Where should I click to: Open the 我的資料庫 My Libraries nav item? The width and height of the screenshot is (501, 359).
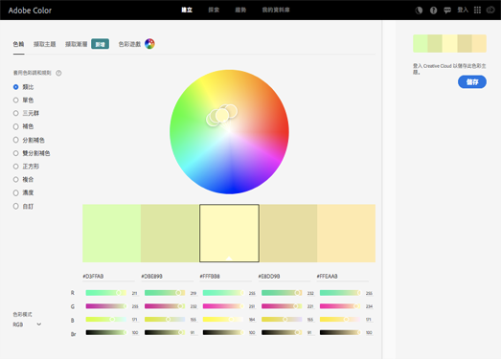[x=276, y=10]
